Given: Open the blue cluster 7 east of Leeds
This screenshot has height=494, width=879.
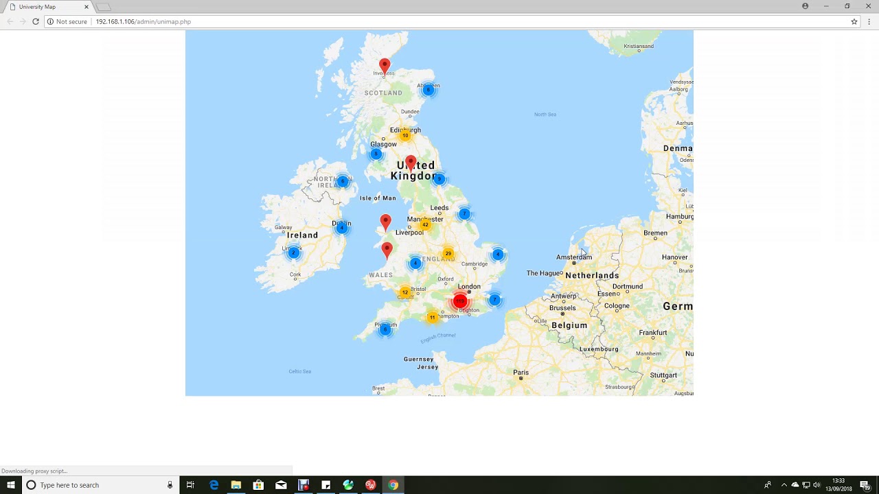Looking at the screenshot, I should 464,213.
